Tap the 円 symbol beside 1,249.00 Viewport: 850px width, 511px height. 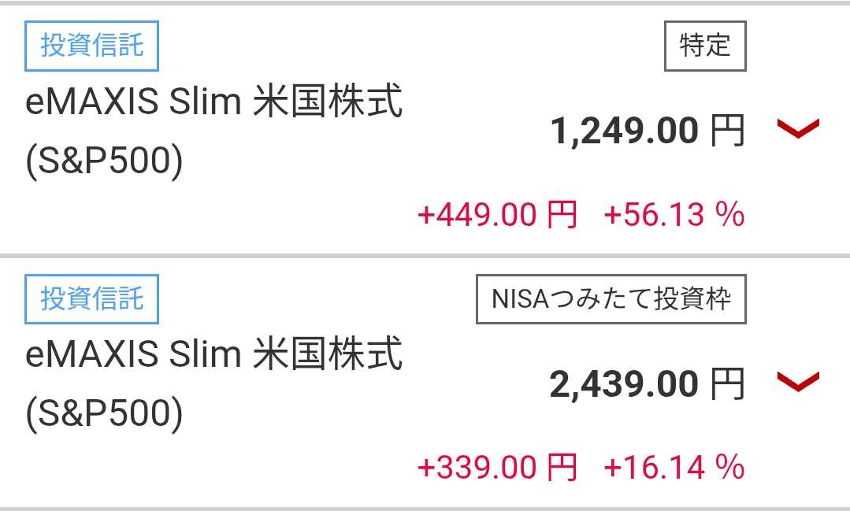pos(726,131)
